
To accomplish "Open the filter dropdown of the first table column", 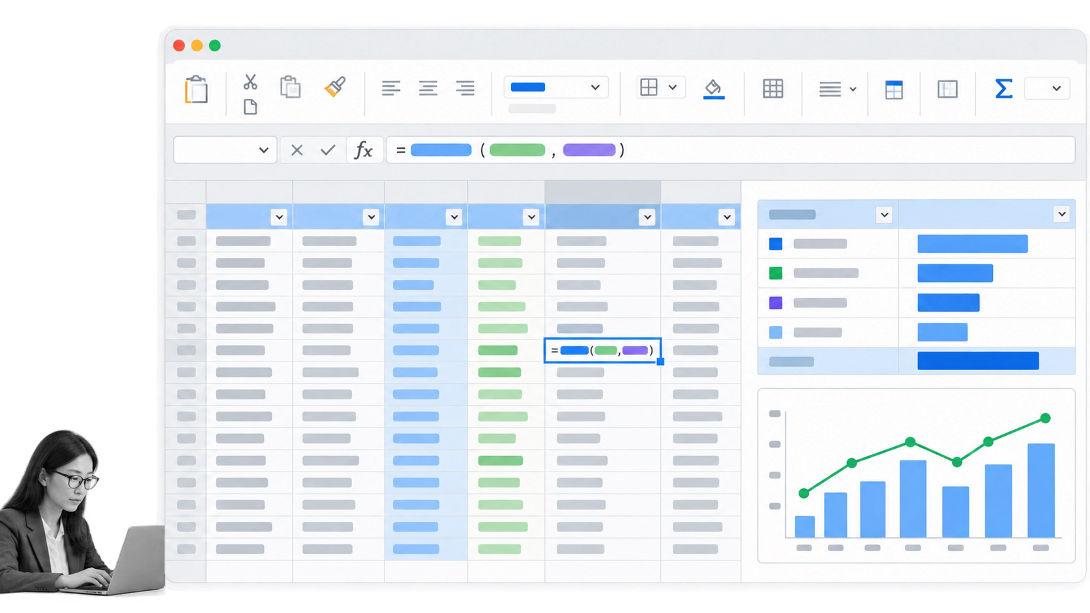I will pos(279,217).
